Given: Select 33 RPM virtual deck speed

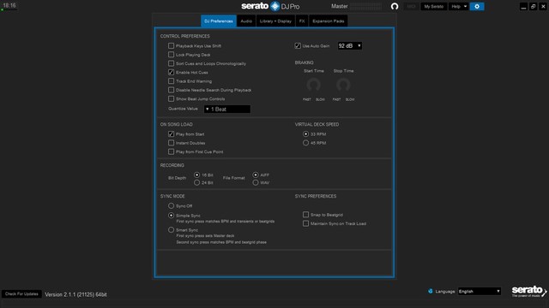Looking at the screenshot, I should click(x=305, y=134).
